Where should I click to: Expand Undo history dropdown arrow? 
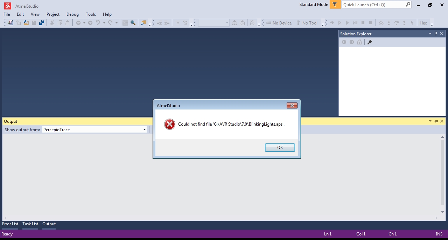[x=104, y=23]
